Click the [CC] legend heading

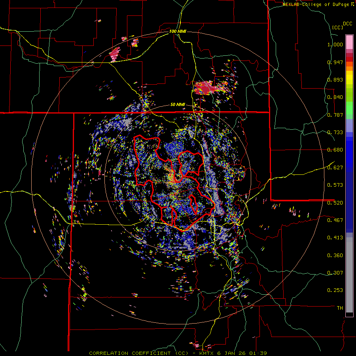click(x=338, y=27)
